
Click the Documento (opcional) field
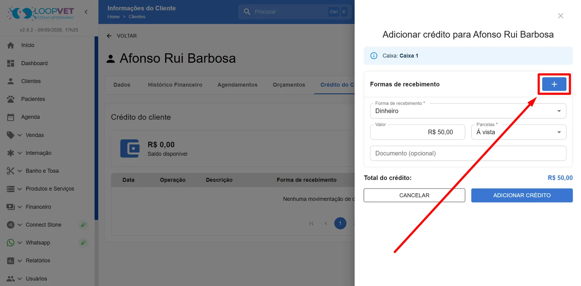[x=468, y=154]
